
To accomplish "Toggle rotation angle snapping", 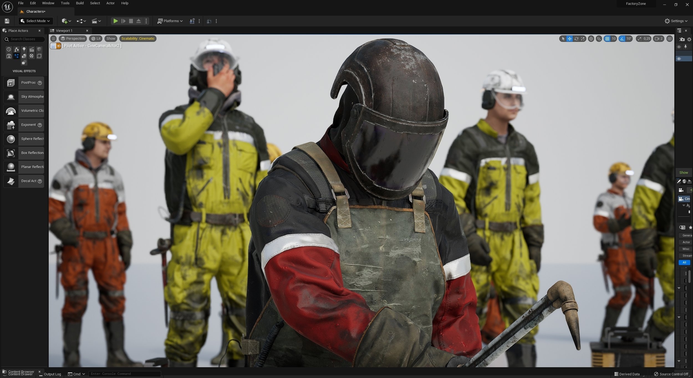I will (x=622, y=39).
